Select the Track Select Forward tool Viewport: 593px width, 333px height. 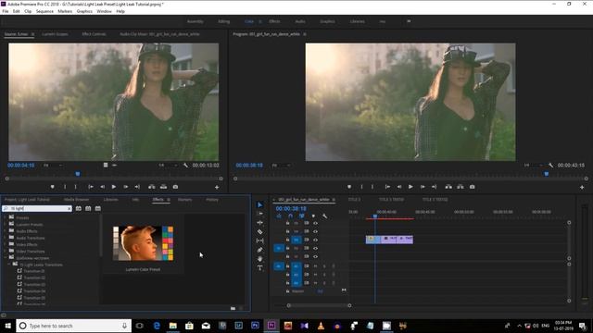(259, 214)
